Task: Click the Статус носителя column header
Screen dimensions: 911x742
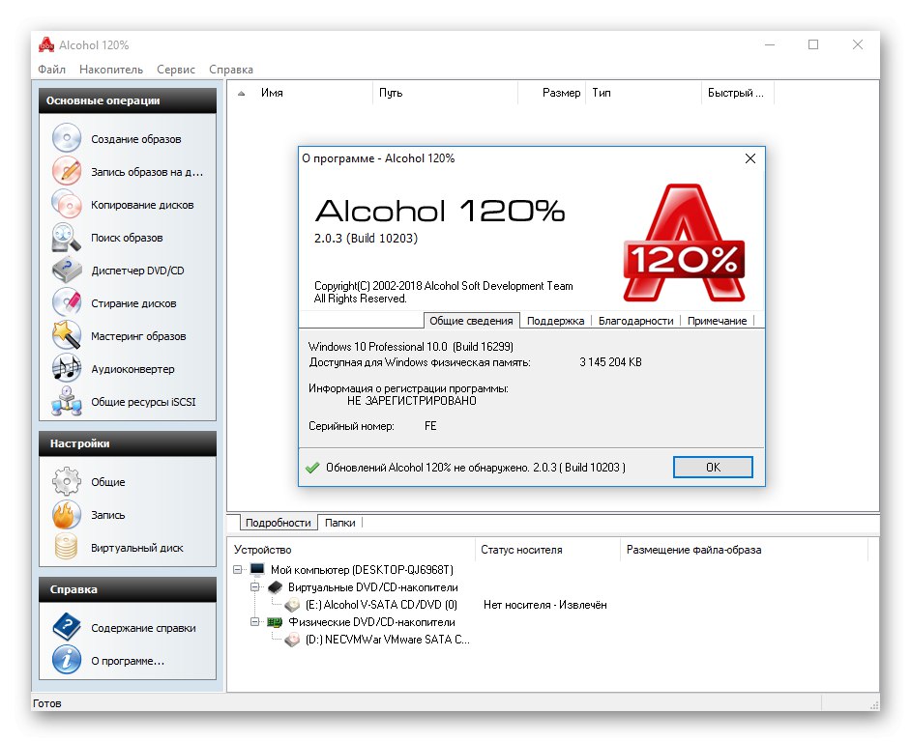Action: coord(548,550)
